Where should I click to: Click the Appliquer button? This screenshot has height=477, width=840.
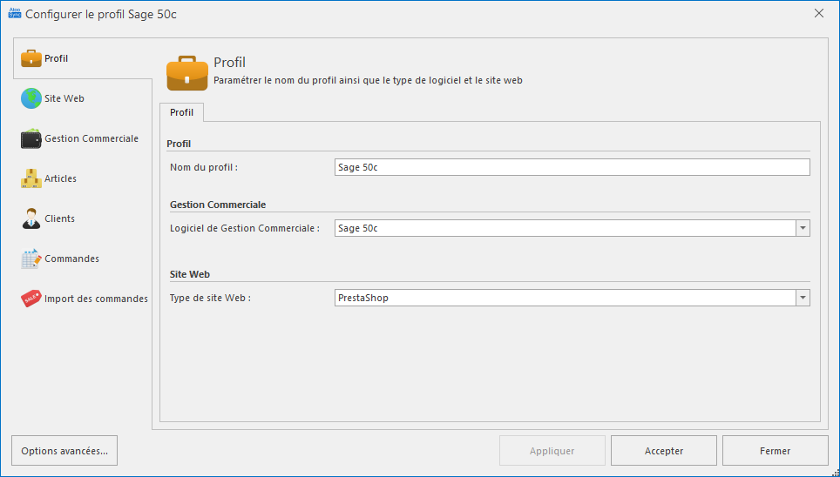click(x=552, y=451)
